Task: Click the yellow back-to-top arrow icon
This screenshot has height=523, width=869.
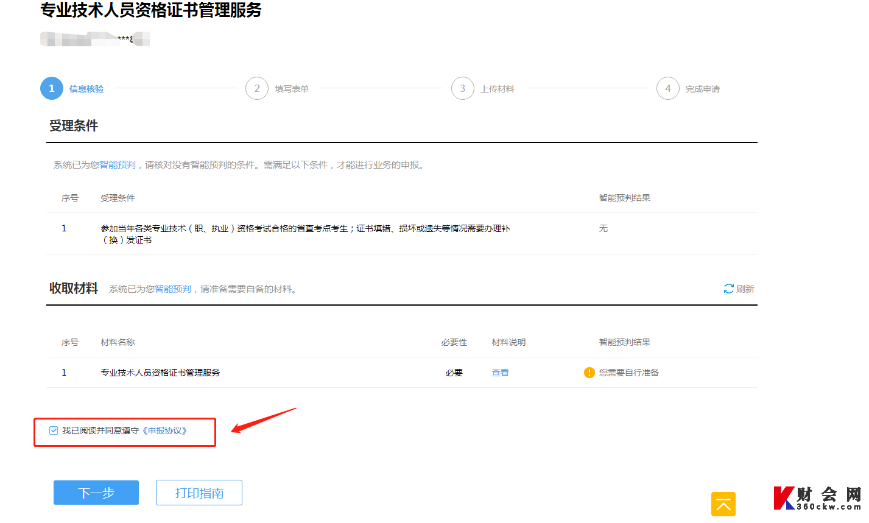Action: [723, 504]
